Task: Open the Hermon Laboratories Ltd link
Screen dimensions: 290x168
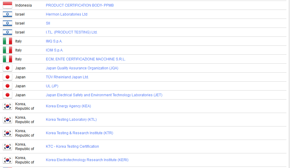Action: 67,14
